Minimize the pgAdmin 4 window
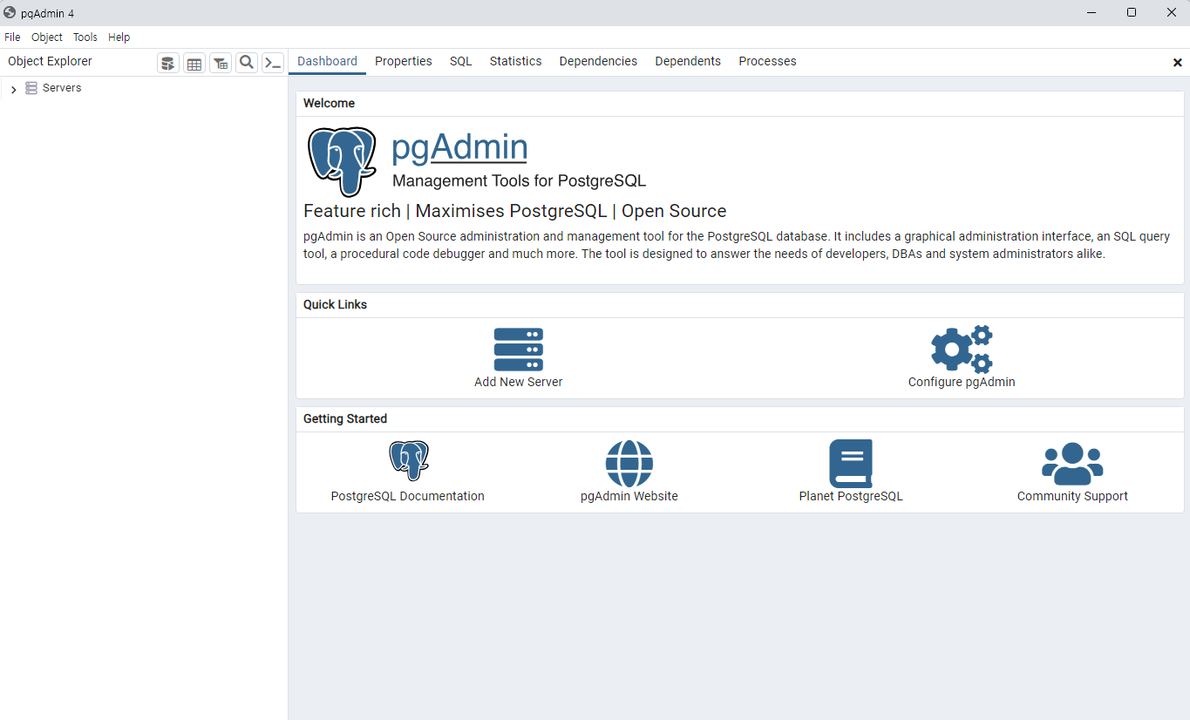 [1091, 12]
